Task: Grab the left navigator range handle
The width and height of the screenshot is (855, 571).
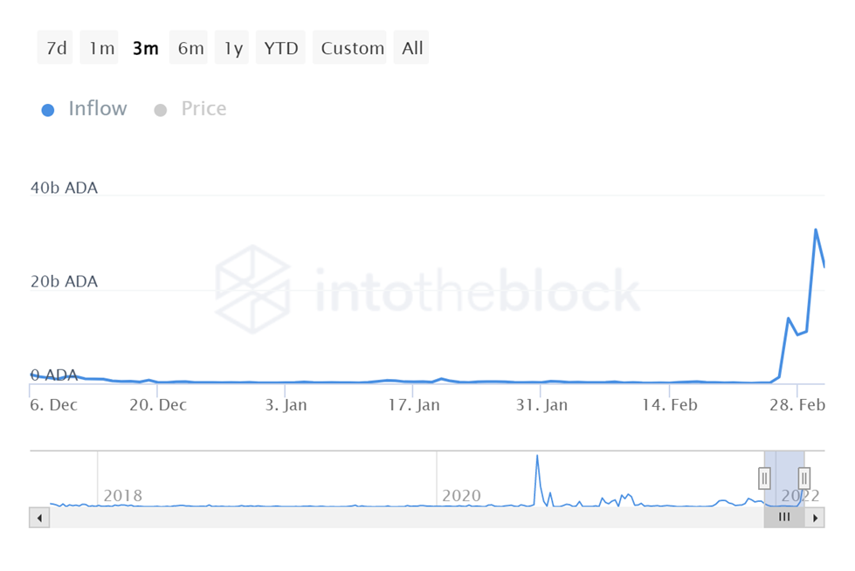Action: tap(764, 478)
